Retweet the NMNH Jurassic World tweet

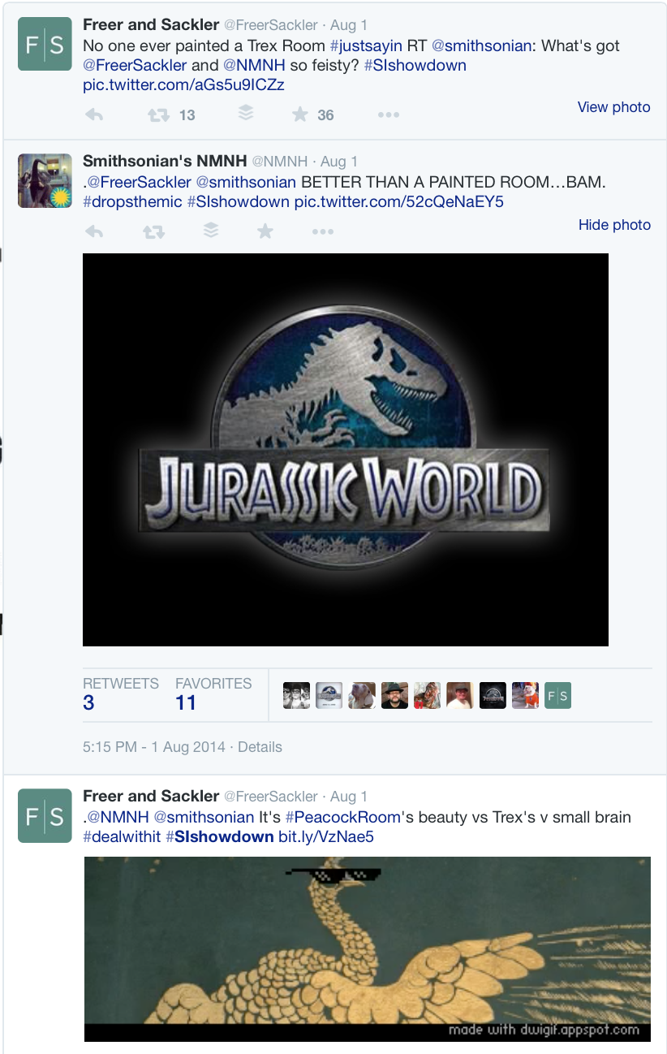153,232
